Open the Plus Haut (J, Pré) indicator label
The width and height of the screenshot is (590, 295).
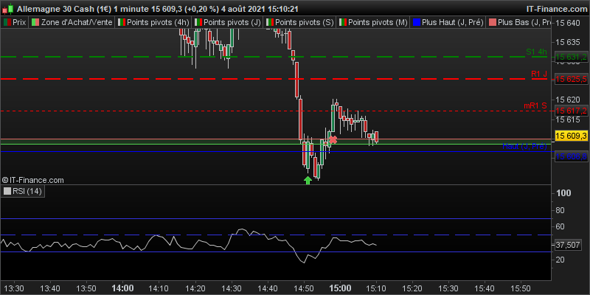tap(448, 22)
